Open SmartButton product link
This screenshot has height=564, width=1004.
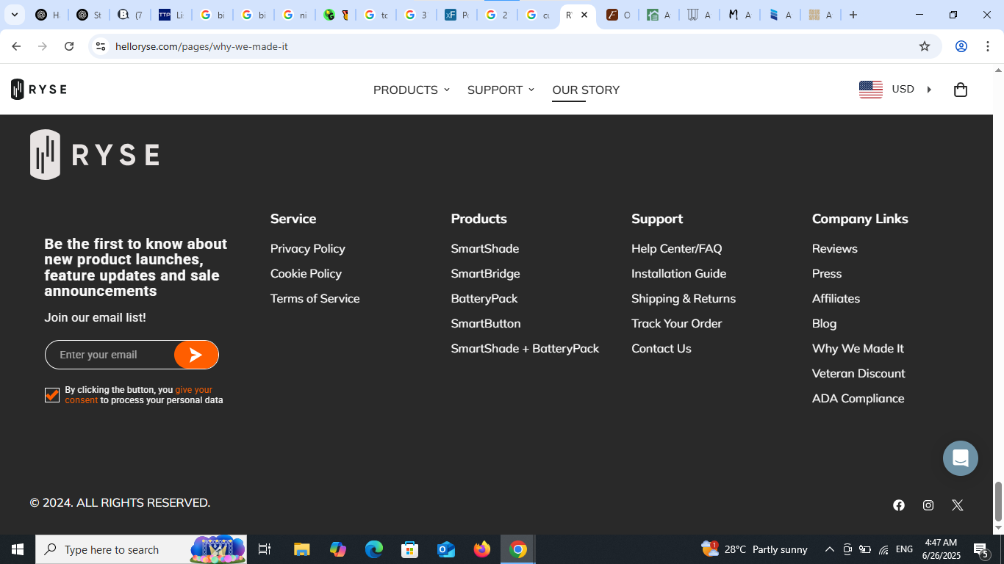tap(485, 323)
